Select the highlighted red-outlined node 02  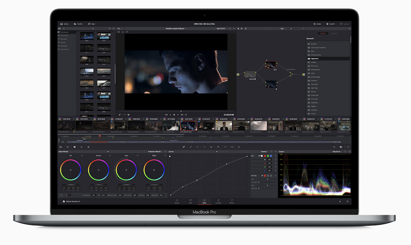point(271,65)
